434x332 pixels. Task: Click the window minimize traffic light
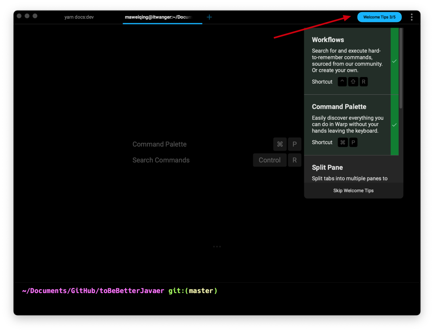[27, 16]
